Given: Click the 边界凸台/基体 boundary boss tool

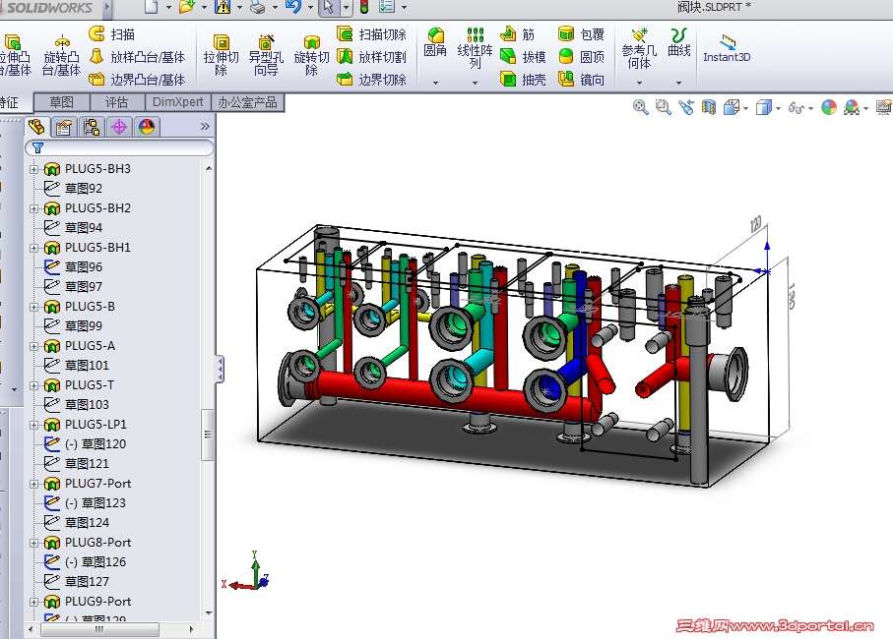Looking at the screenshot, I should point(137,79).
